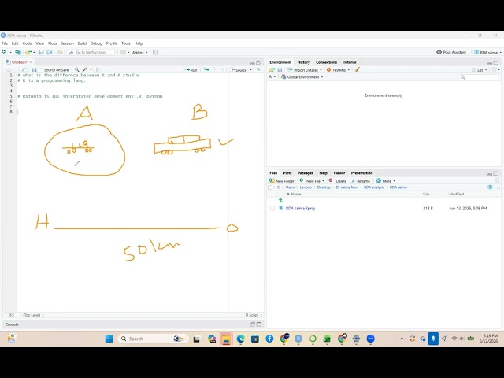Switch to the History tab
The width and height of the screenshot is (504, 378).
pos(303,62)
